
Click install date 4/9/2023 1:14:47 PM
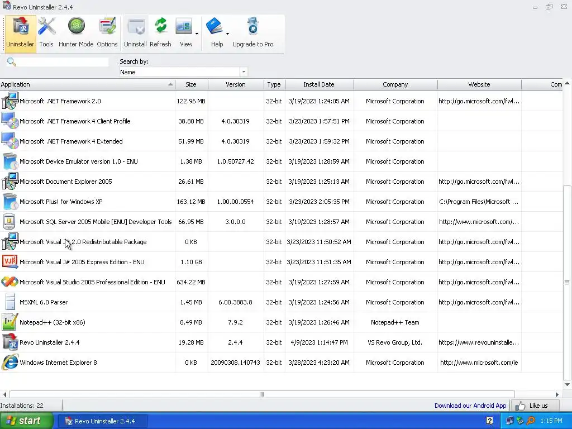point(319,342)
